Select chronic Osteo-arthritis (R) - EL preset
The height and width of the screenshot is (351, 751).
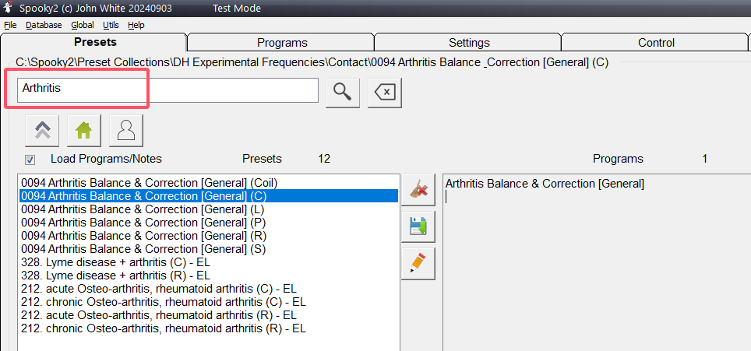tap(164, 328)
